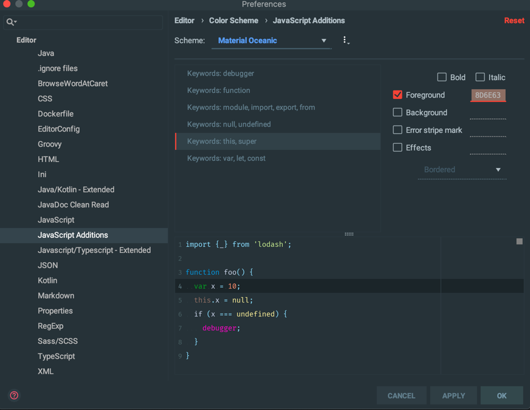Open Markdown settings in the sidebar
Screen dimensions: 530x410
[55, 295]
